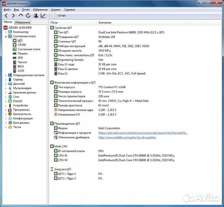This screenshot has height=207, width=224.
Task: Click the База данных database icon
Action: click(x=10, y=123)
